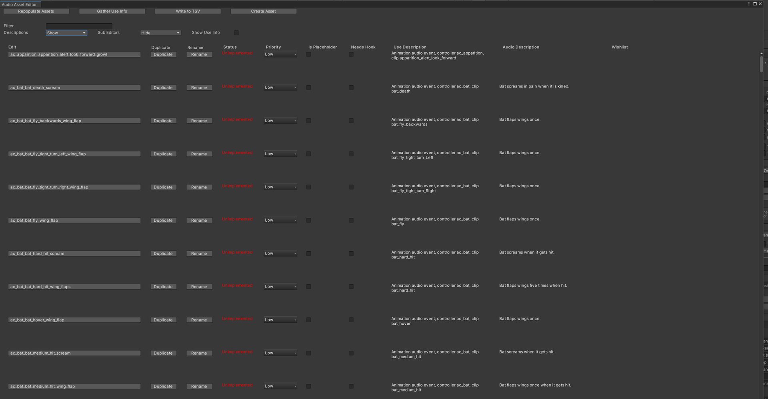This screenshot has height=399, width=768.
Task: Open Priority dropdown for ac_bat_bat_medium_hit_wing_flap
Action: 280,386
